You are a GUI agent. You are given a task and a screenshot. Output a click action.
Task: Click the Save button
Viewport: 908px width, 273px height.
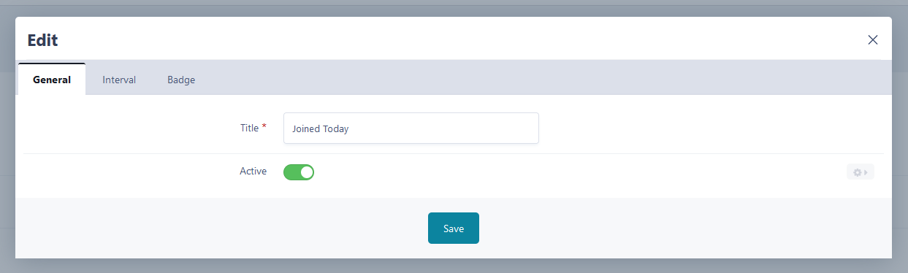[454, 228]
